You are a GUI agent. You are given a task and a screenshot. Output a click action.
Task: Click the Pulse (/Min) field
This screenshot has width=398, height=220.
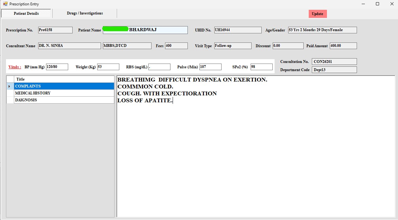[x=210, y=67]
